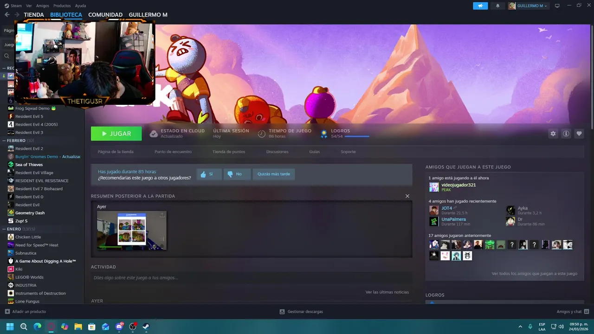This screenshot has width=594, height=334.
Task: Open Punto de encuentro tab
Action: [173, 152]
